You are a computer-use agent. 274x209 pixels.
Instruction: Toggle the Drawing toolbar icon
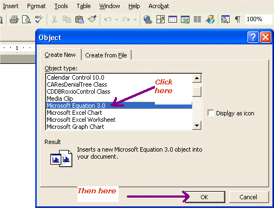210,19
